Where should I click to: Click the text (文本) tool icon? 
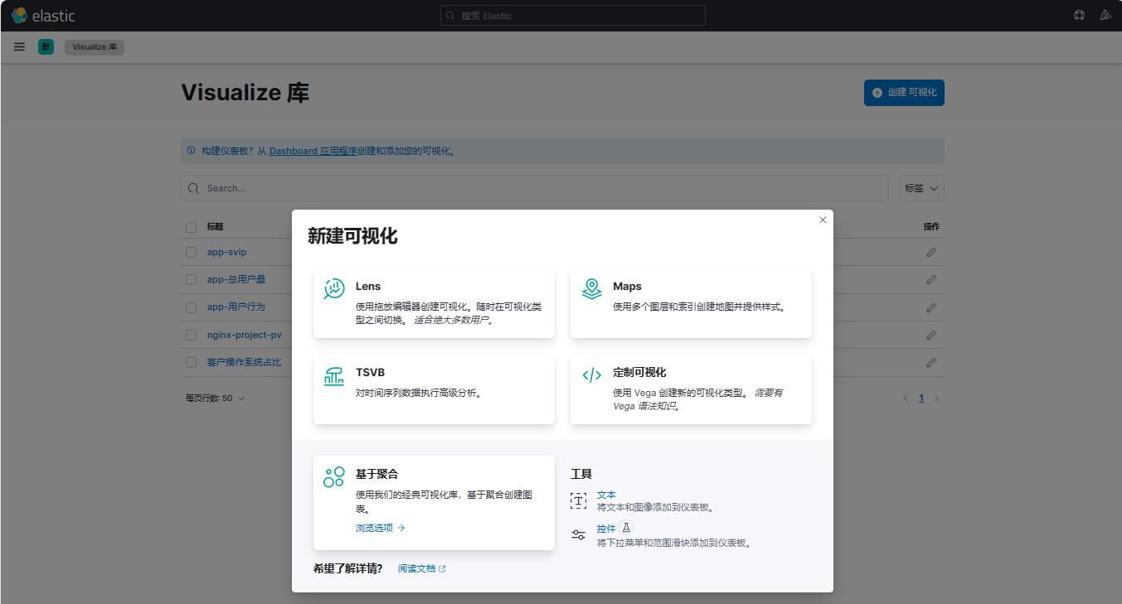click(x=578, y=500)
